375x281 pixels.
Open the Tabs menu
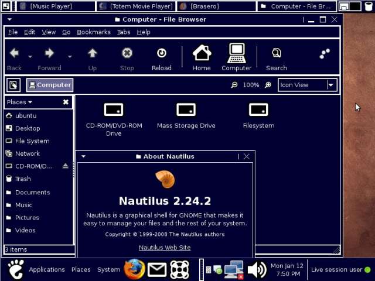(x=124, y=32)
